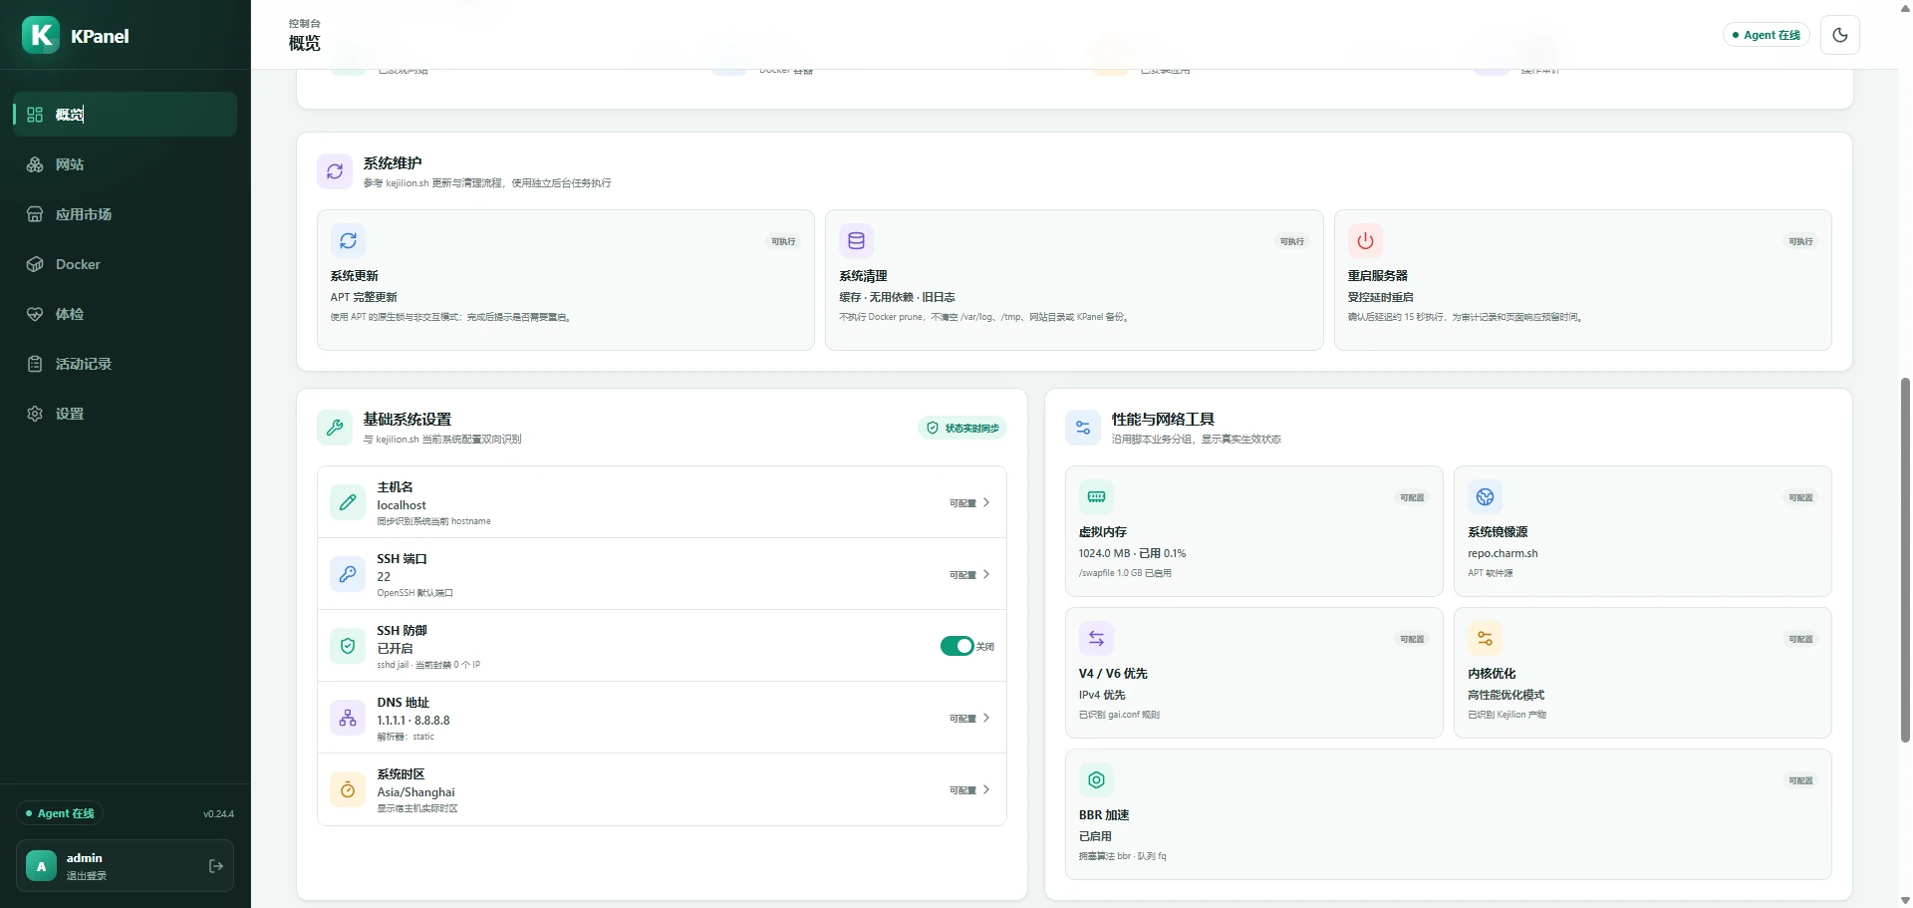Expand 主机名 row with its chevron
Viewport: 1913px width, 908px height.
point(986,502)
